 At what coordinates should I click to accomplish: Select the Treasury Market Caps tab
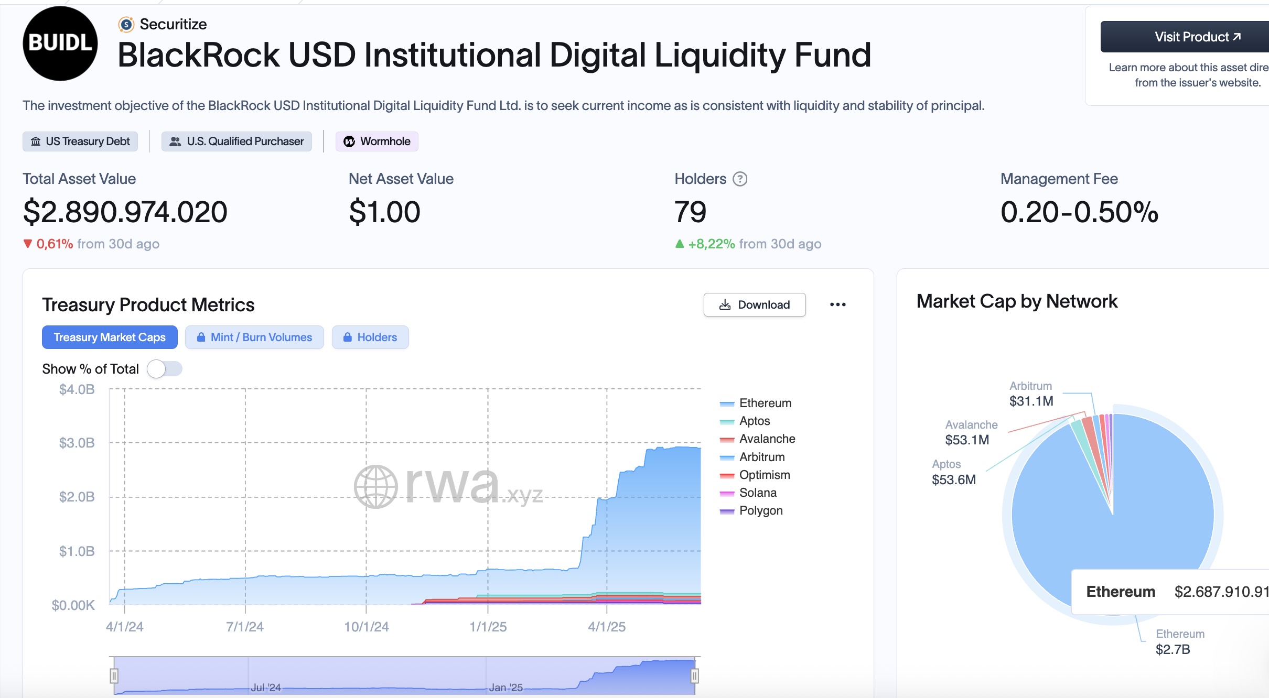pyautogui.click(x=110, y=337)
